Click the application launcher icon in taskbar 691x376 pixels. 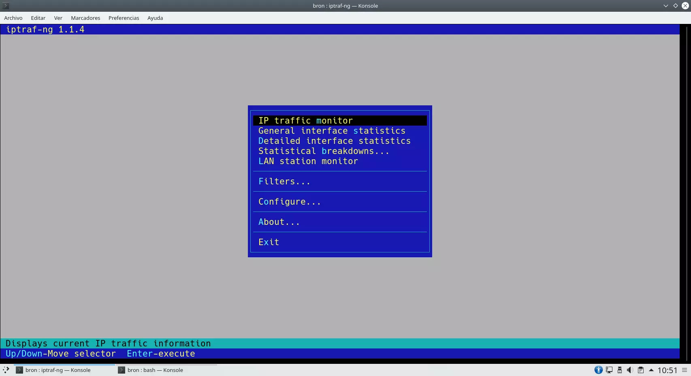(x=6, y=370)
